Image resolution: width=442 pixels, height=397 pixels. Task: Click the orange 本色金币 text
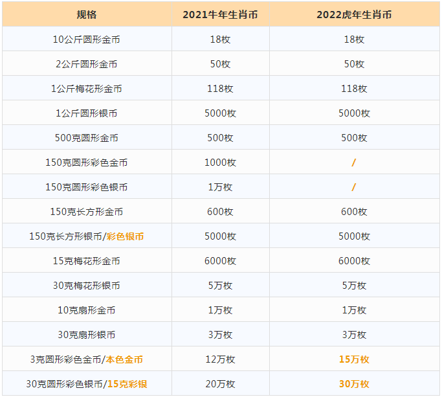pyautogui.click(x=124, y=359)
